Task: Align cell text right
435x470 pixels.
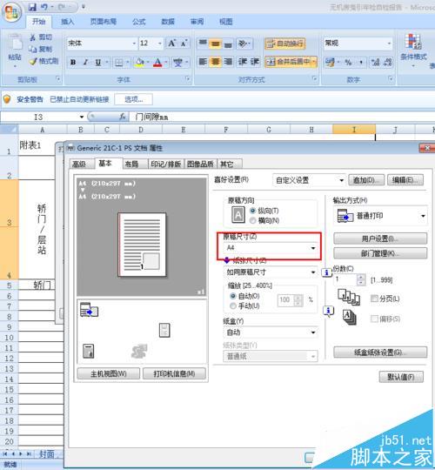Action: (x=228, y=62)
